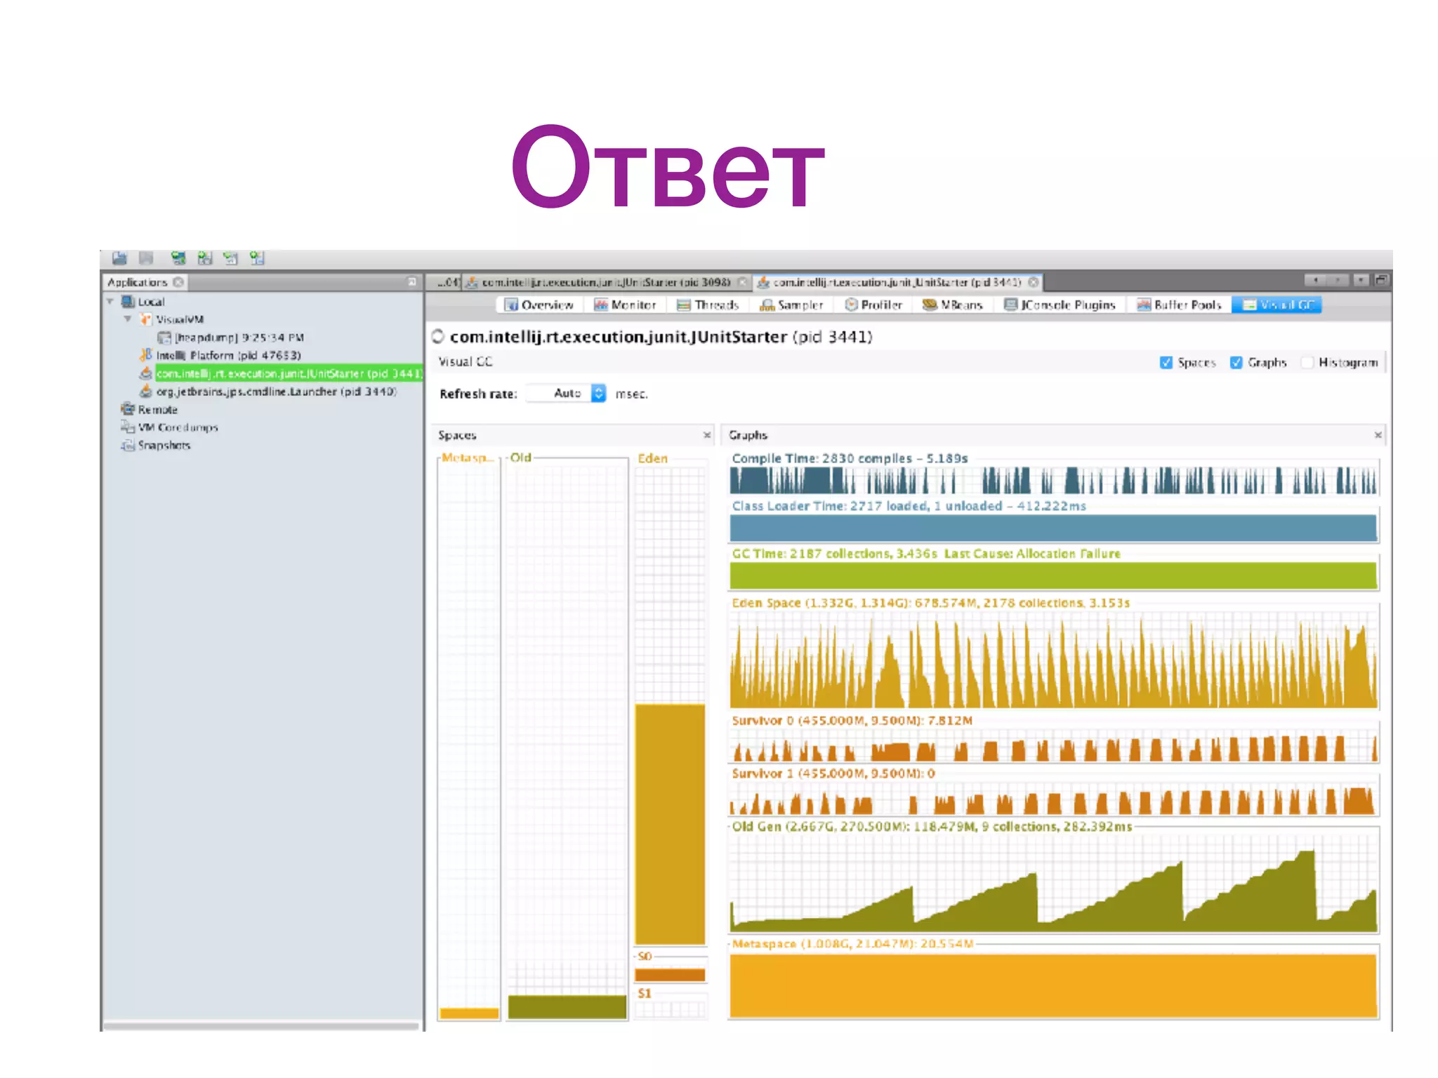
Task: Click the Add JMX Connection toolbar icon
Action: [x=204, y=258]
